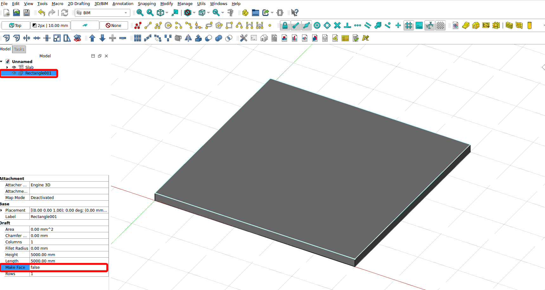Click the Make Face value field
545x290 pixels.
click(x=68, y=267)
